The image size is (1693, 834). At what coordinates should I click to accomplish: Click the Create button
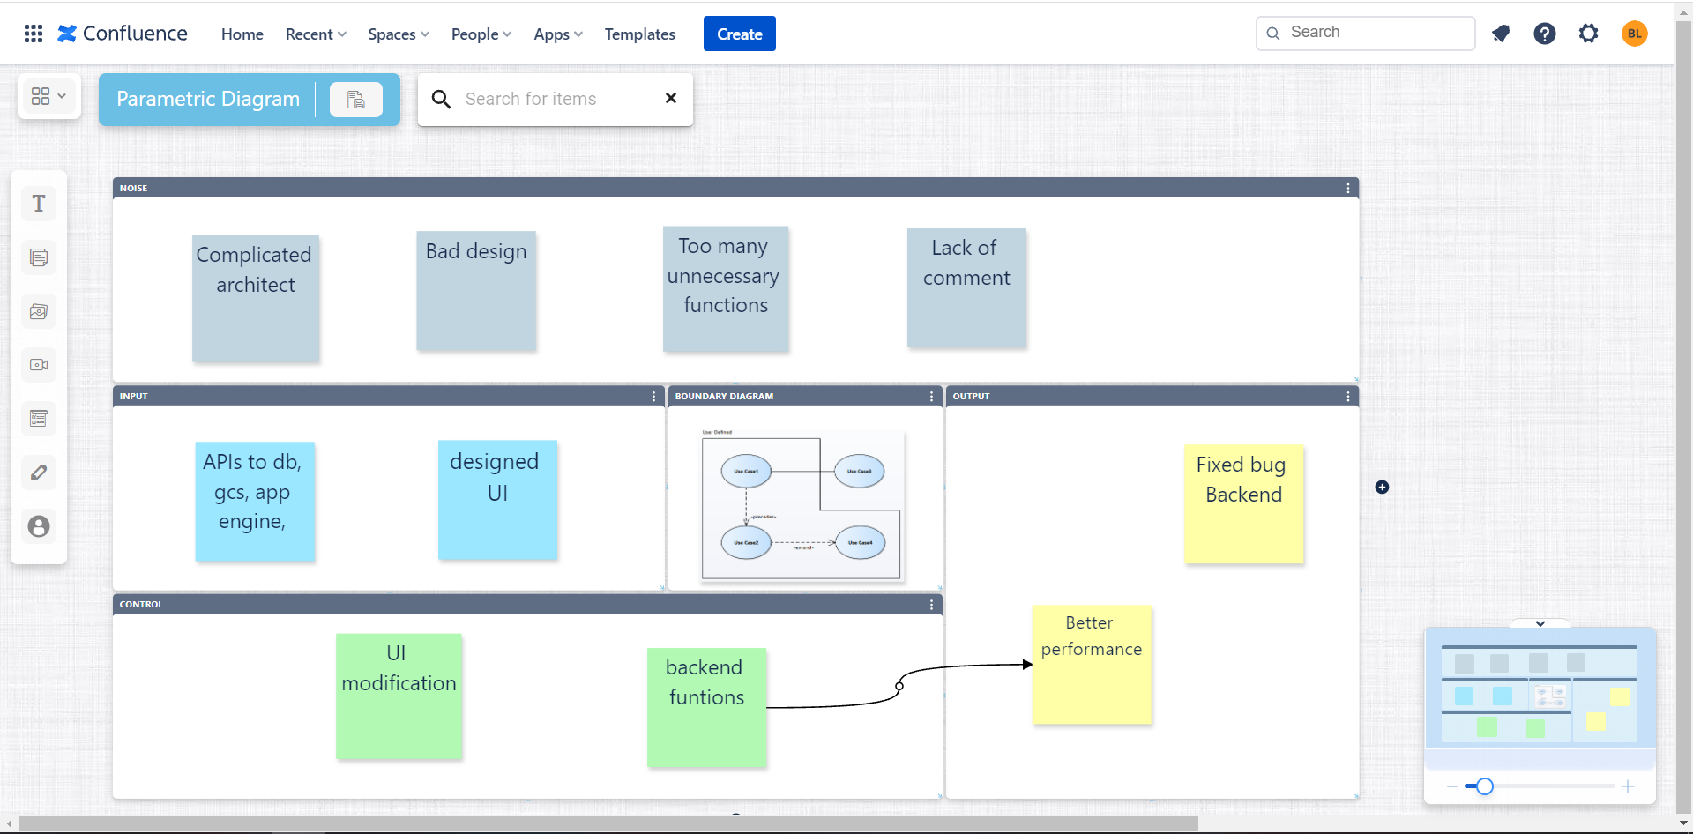tap(740, 34)
